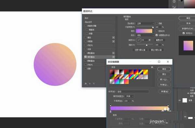The width and height of the screenshot is (195, 128).
Task: Toggle the 反向 (Reverse) checkbox
Action: (x=157, y=31)
